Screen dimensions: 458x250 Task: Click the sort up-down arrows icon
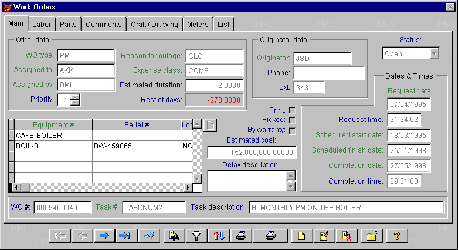pyautogui.click(x=218, y=235)
